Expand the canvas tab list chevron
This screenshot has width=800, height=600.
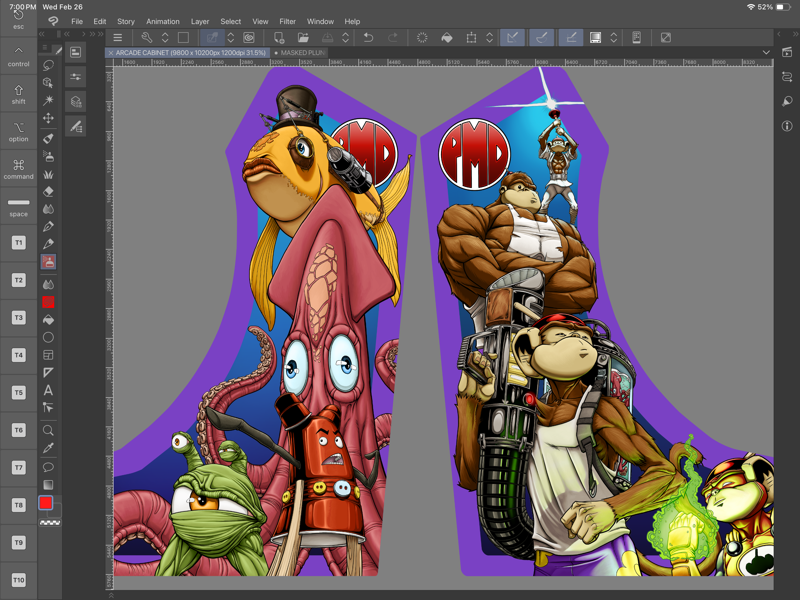click(x=766, y=52)
